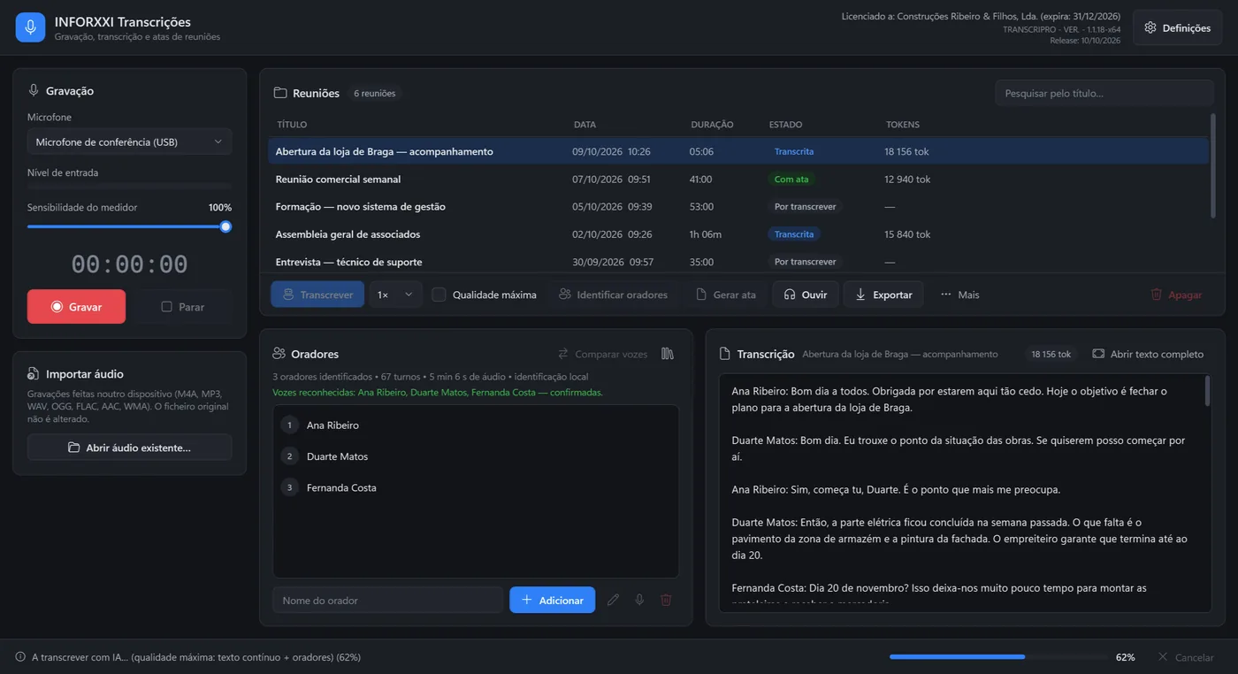
Task: Click the people icon beside Oradores heading
Action: pos(279,354)
